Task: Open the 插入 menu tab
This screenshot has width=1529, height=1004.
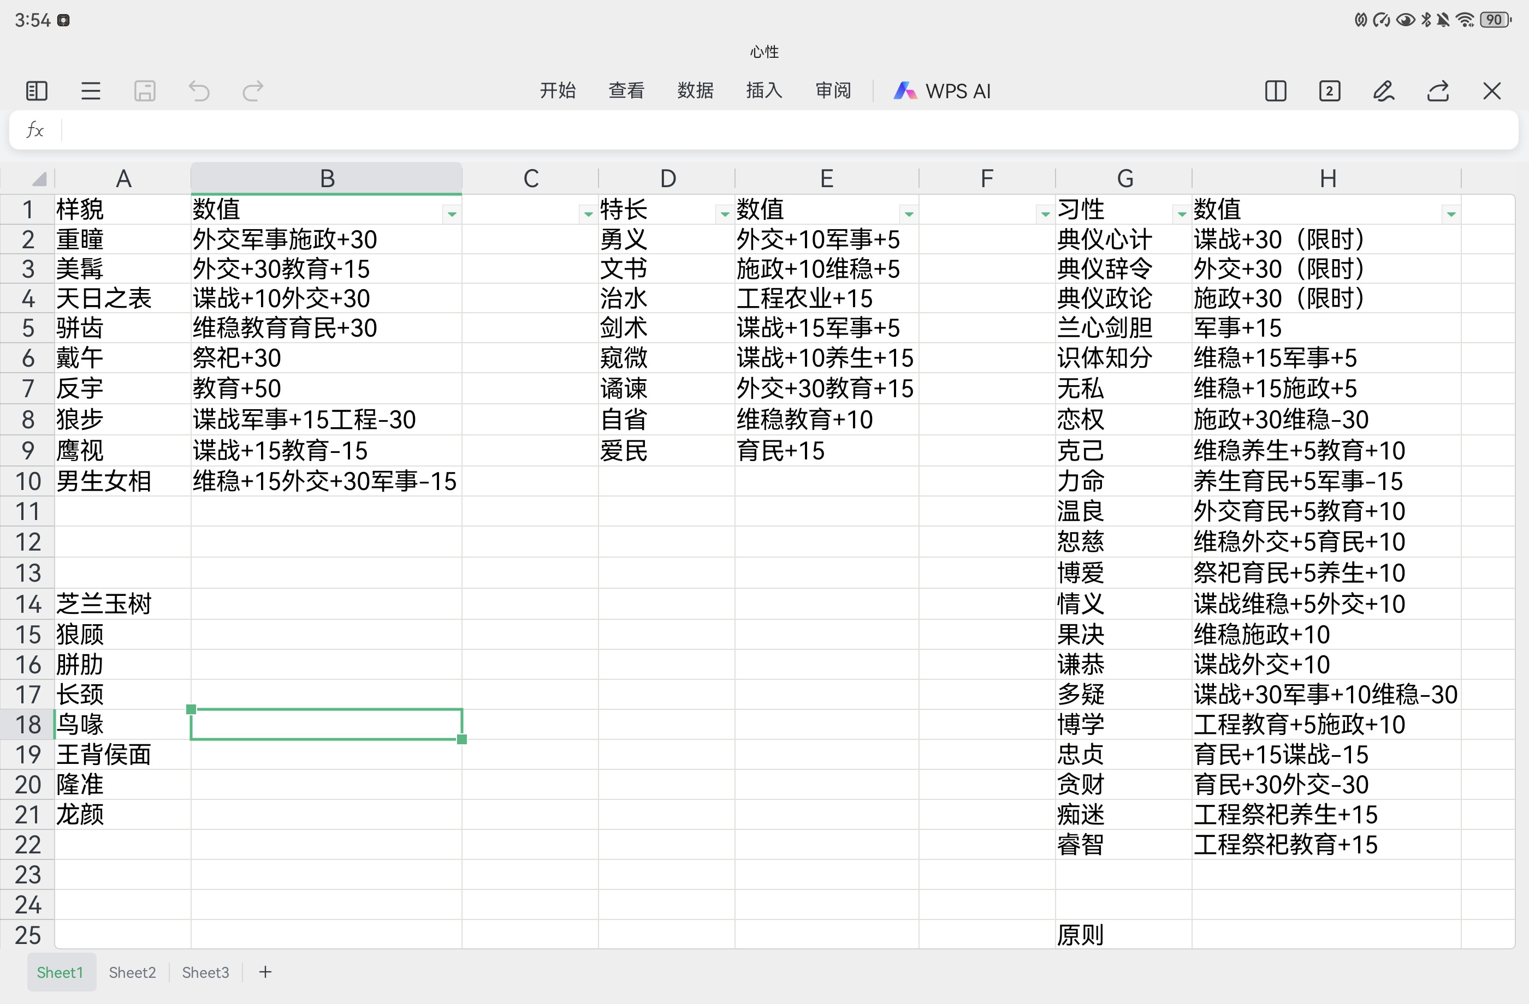Action: click(x=764, y=91)
